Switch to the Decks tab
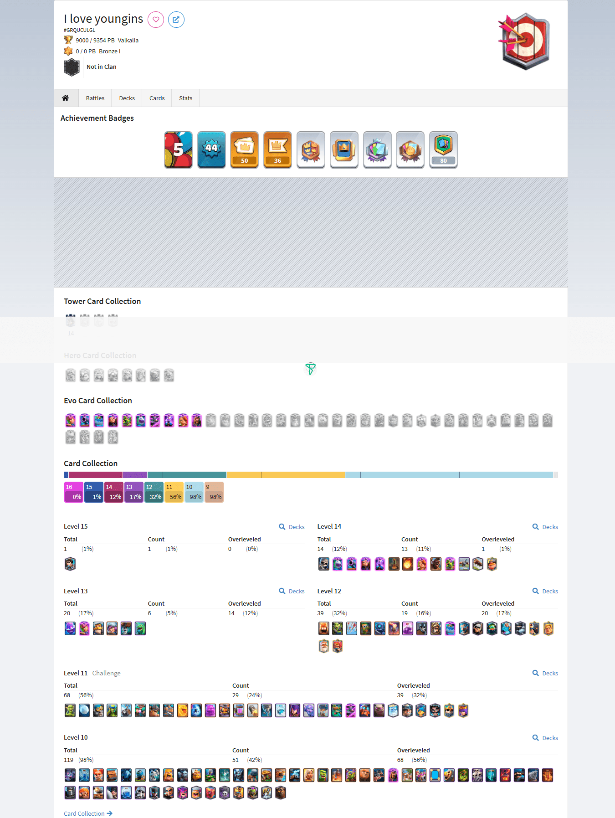Image resolution: width=615 pixels, height=818 pixels. coord(127,98)
